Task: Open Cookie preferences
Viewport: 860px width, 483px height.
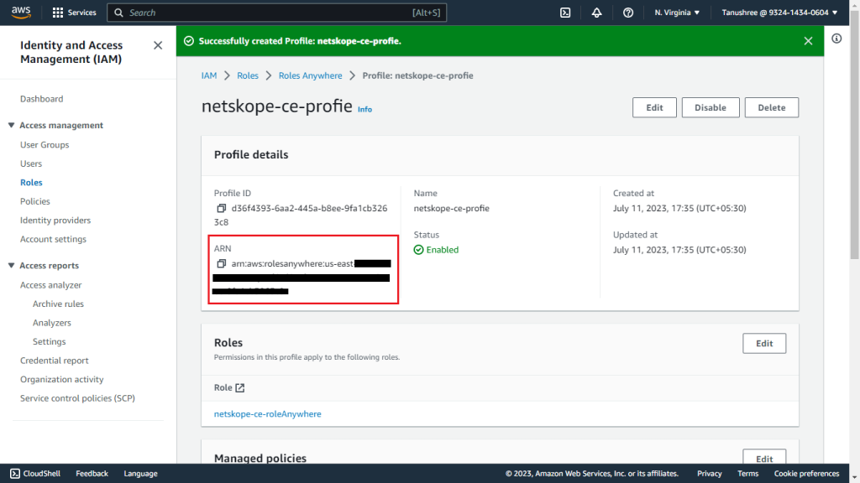Action: pyautogui.click(x=806, y=474)
